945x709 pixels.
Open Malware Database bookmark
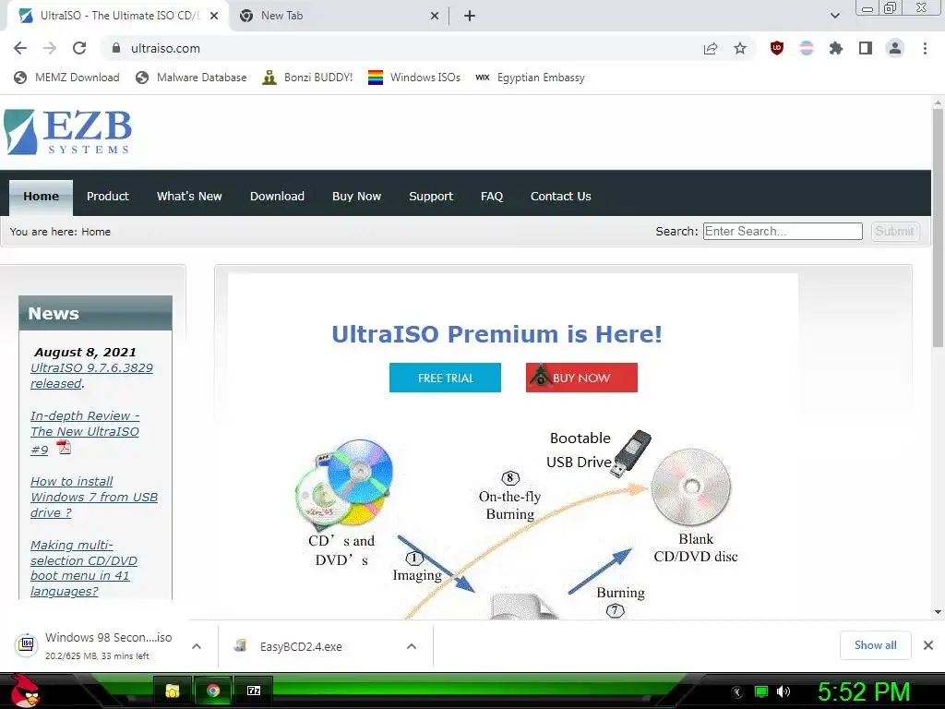click(191, 78)
